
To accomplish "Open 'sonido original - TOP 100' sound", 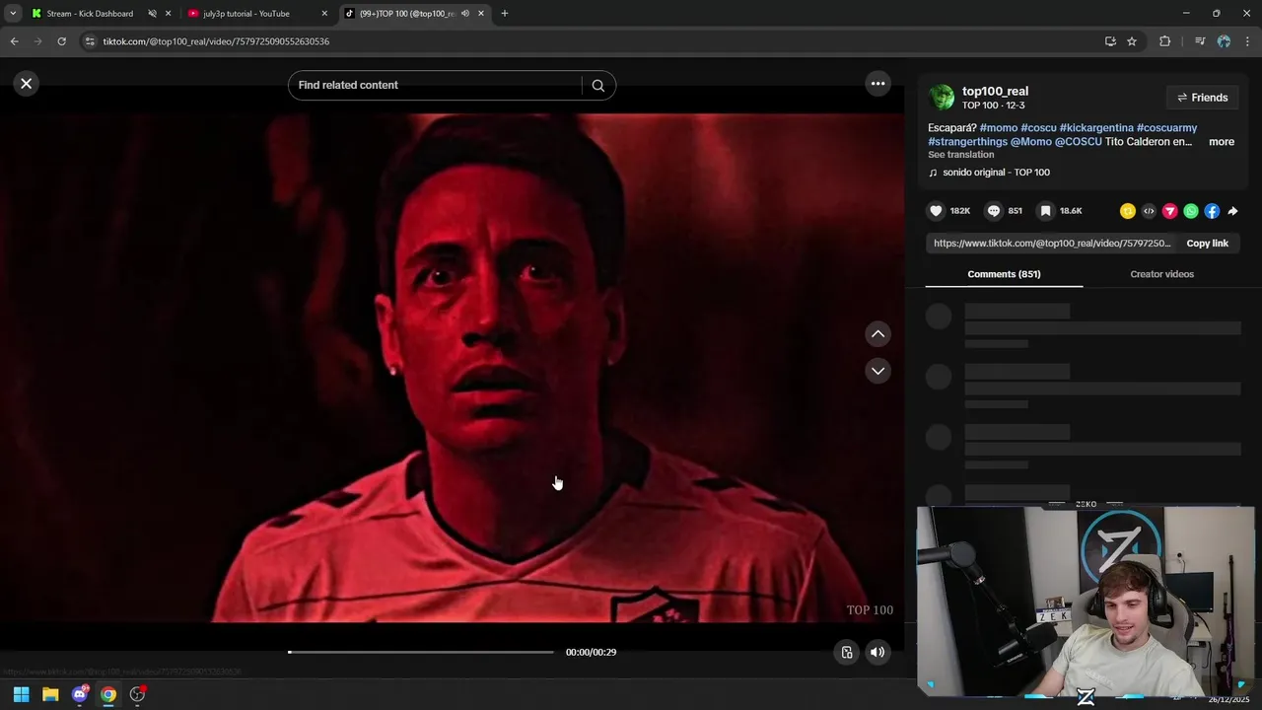I will coord(996,173).
